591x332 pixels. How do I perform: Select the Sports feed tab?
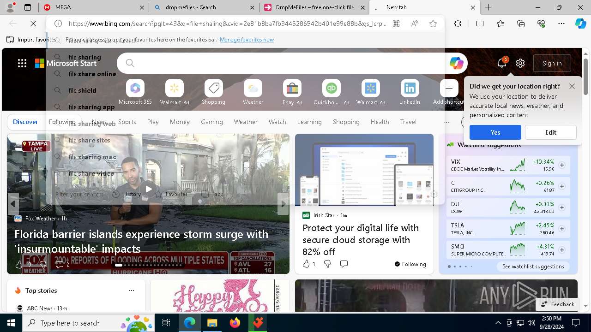127,122
